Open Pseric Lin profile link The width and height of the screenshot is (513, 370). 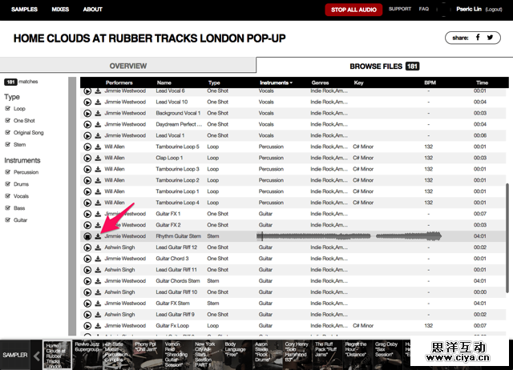coord(469,9)
